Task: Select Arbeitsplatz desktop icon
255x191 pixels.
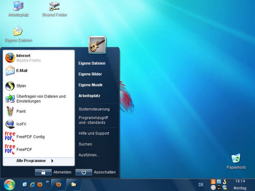Action: pos(18,9)
